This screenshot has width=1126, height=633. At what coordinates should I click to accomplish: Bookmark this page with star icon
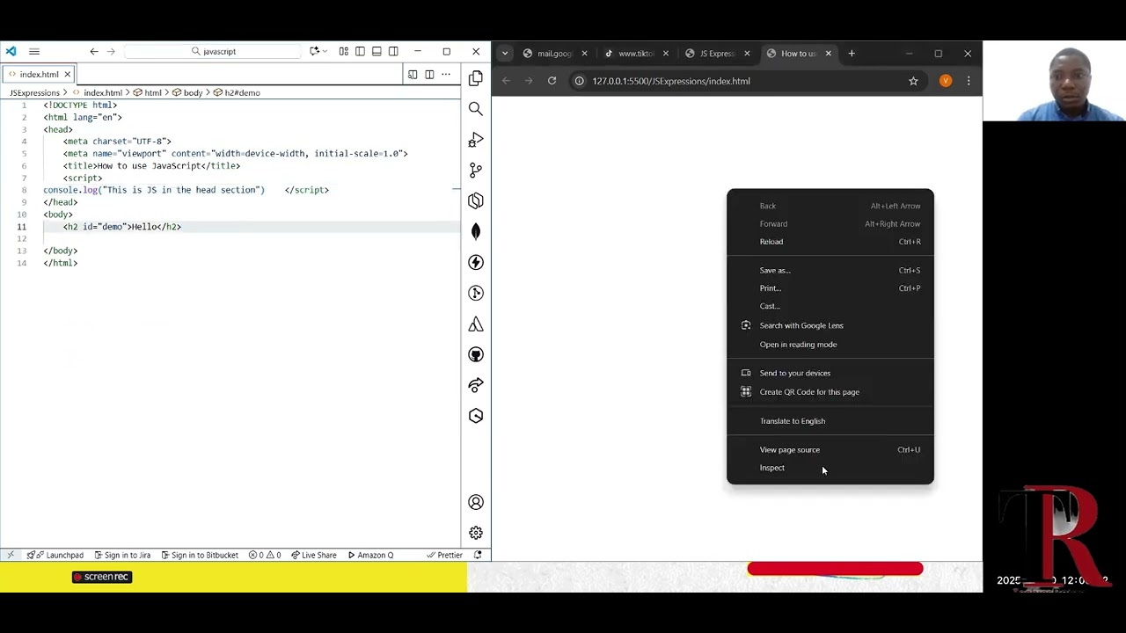click(913, 81)
